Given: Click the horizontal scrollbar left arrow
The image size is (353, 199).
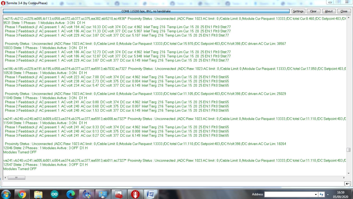Looking at the screenshot, I should (x=5, y=178).
